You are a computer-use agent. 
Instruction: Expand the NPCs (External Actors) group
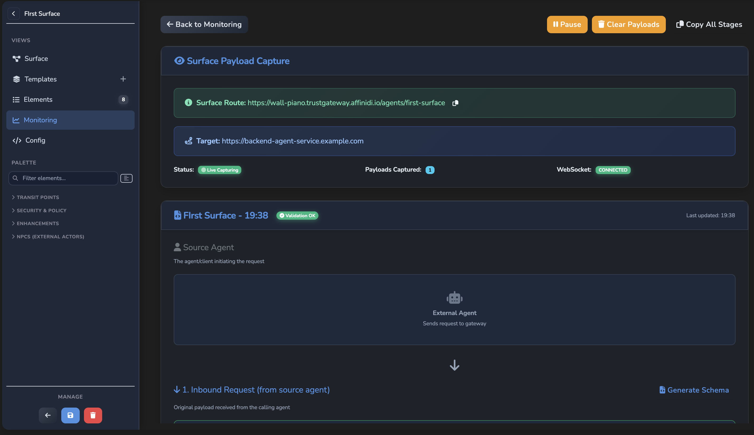(x=48, y=237)
